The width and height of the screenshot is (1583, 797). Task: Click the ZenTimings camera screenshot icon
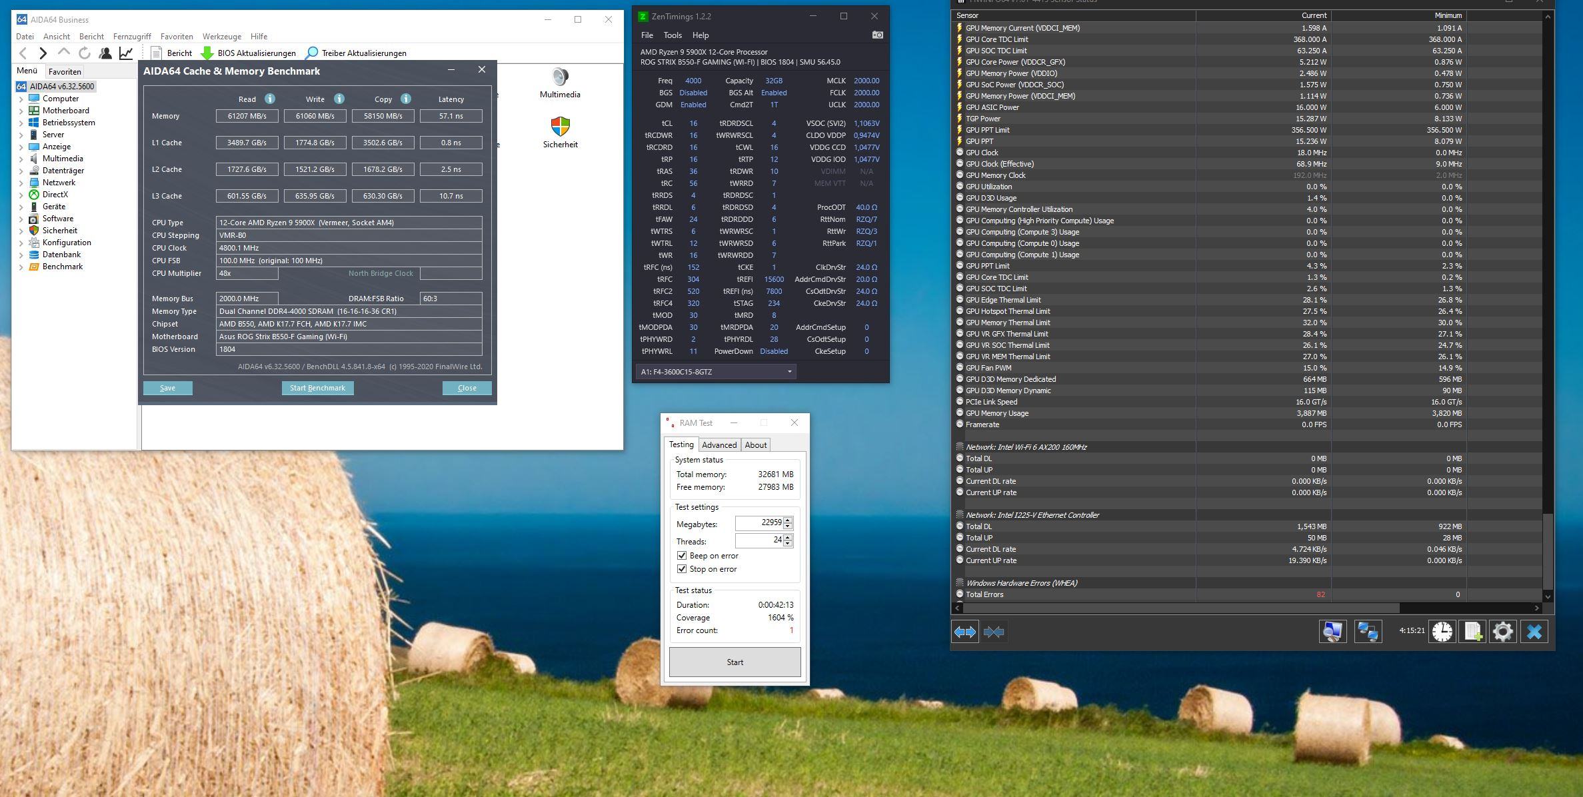pyautogui.click(x=878, y=35)
